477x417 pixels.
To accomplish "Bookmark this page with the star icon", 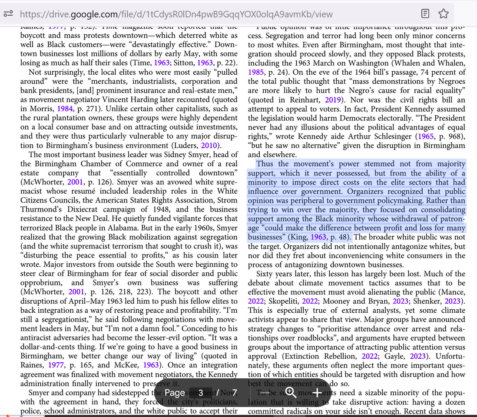I will [x=444, y=14].
